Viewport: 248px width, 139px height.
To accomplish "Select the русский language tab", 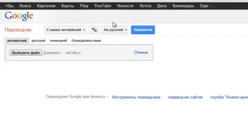I will 38,41.
